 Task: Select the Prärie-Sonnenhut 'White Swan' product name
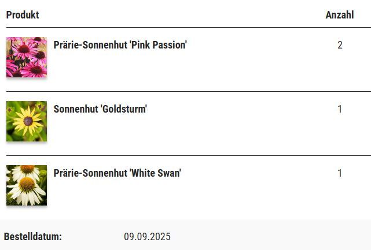[x=117, y=173]
